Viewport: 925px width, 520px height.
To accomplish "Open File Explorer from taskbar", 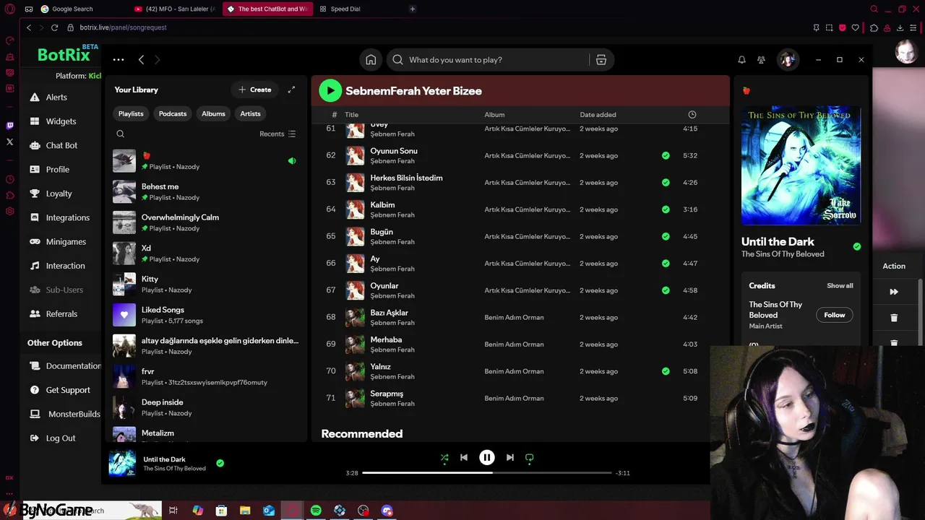I will point(245,511).
